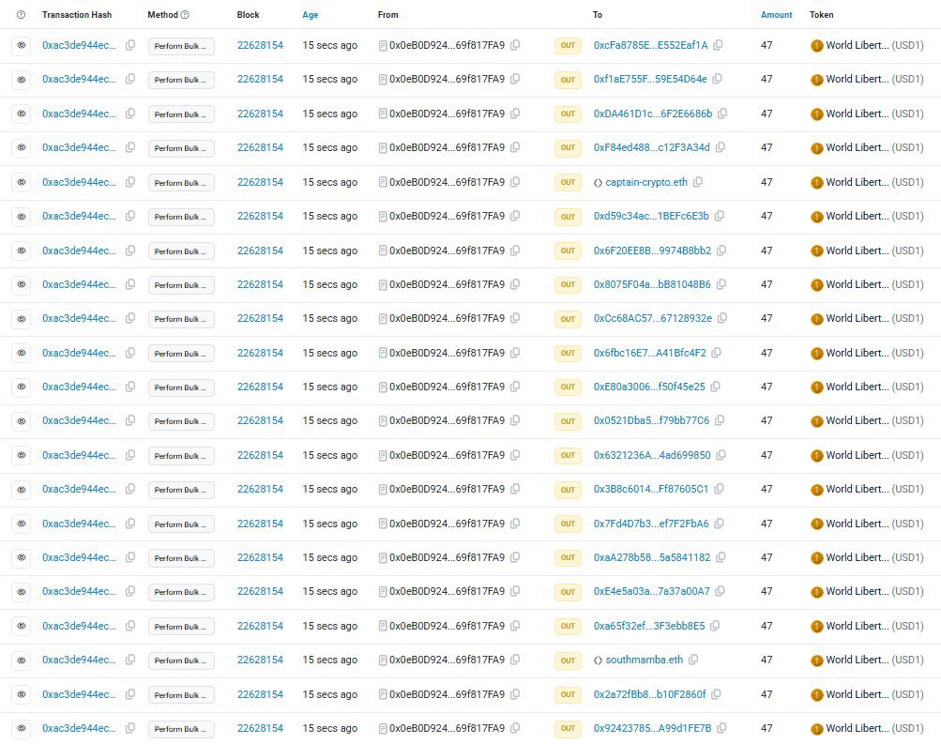Image resolution: width=941 pixels, height=744 pixels.
Task: Toggle eye icon in 0xf1aE755F row
Action: (x=21, y=80)
